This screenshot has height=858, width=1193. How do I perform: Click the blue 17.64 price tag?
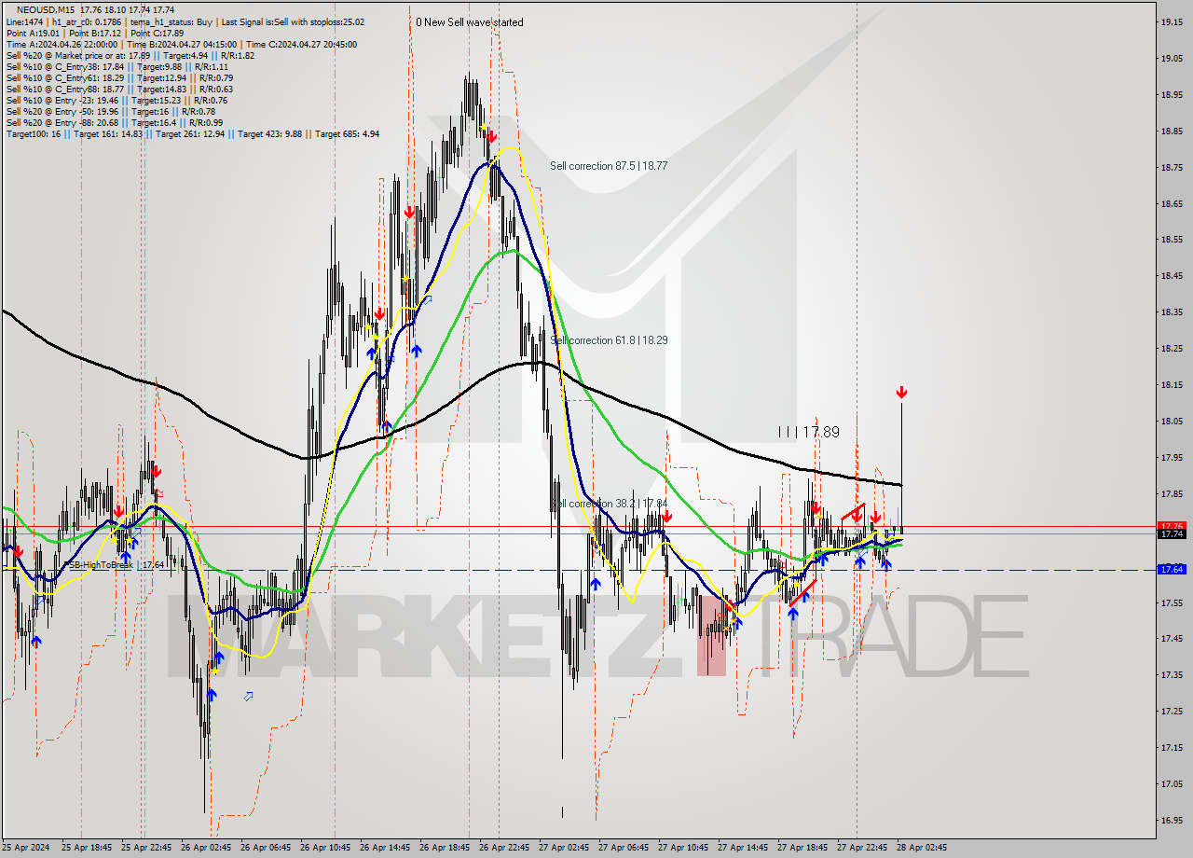[x=1171, y=569]
